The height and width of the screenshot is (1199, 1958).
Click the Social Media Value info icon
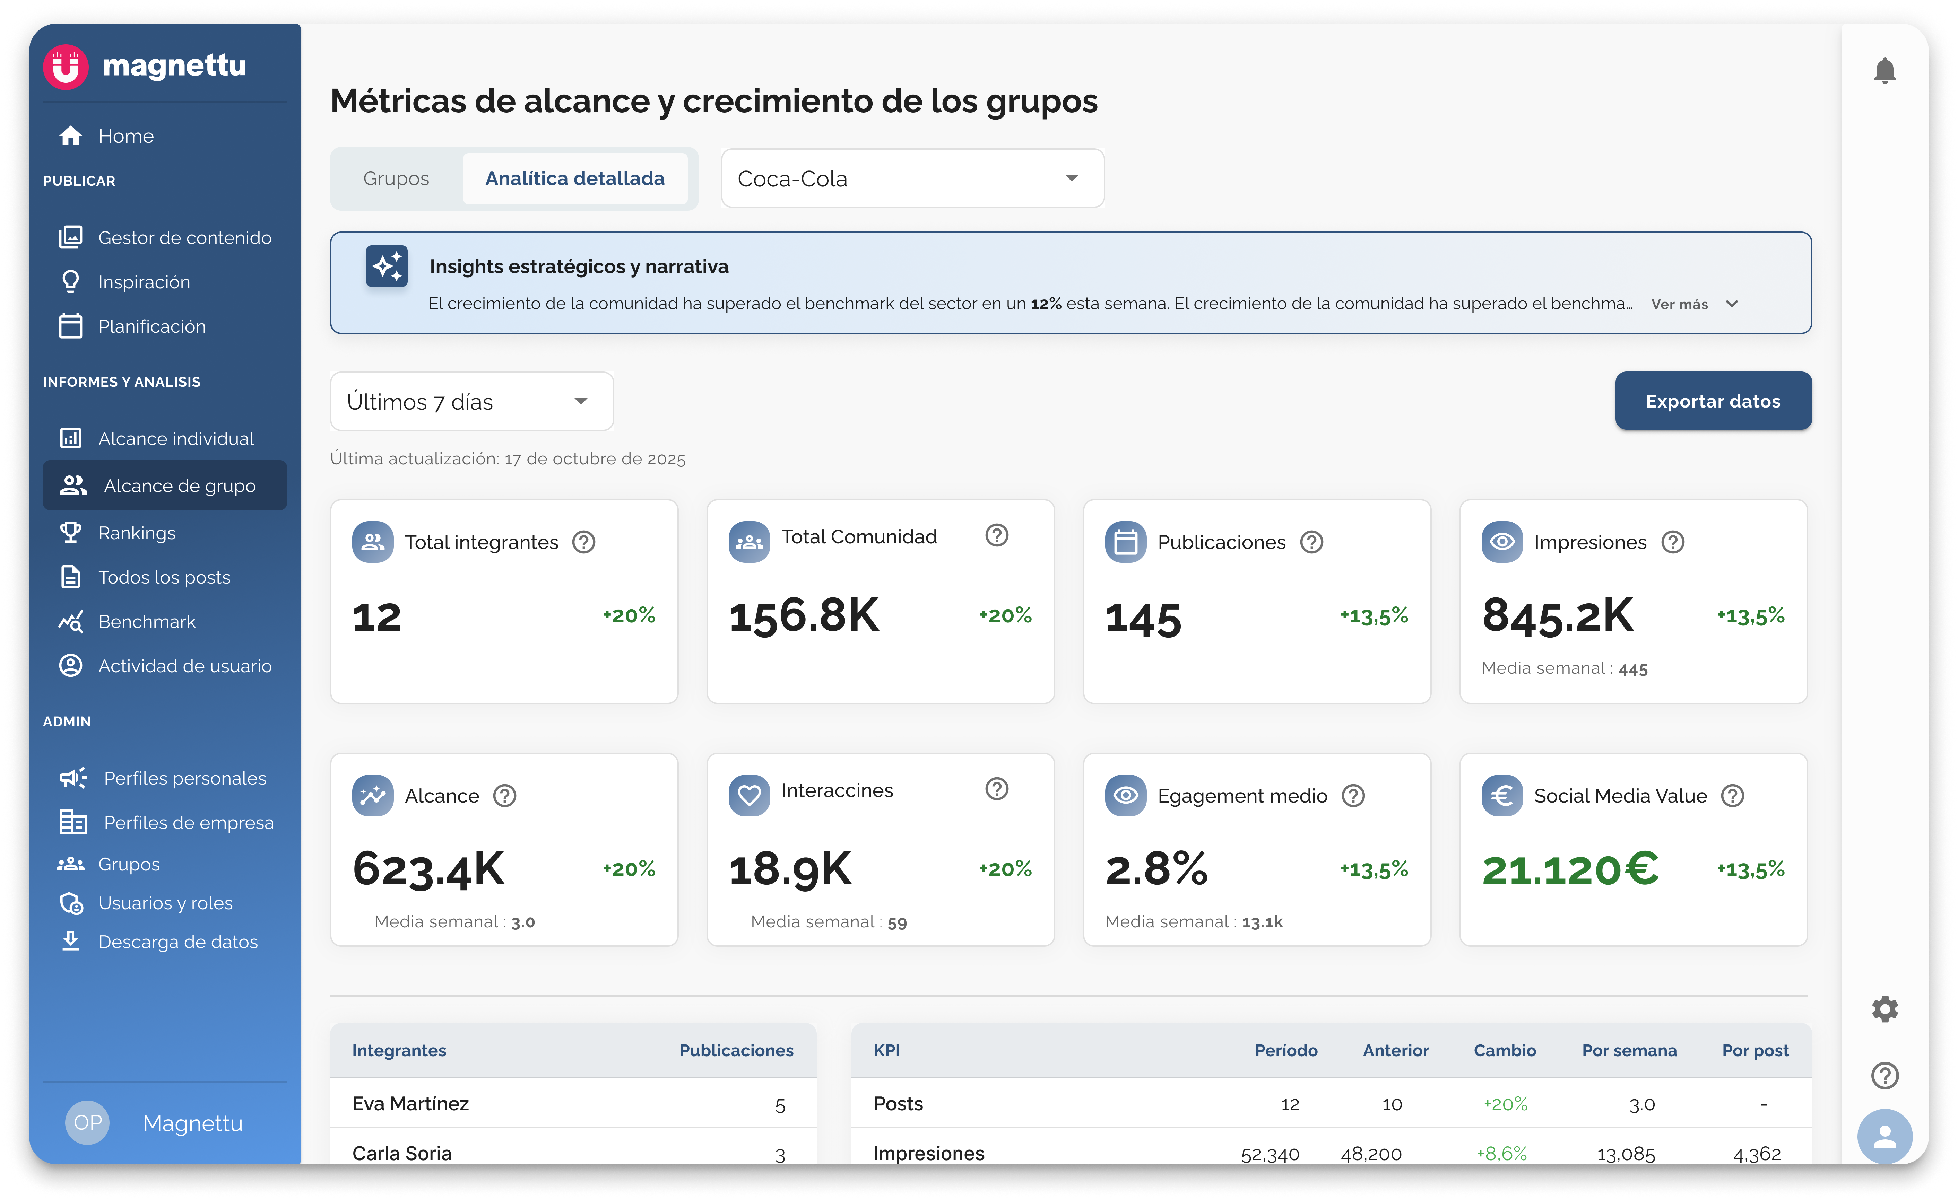[1732, 795]
